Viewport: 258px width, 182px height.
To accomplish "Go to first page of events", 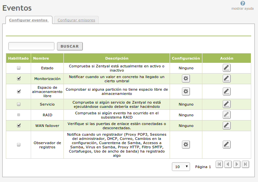I will [219, 164].
